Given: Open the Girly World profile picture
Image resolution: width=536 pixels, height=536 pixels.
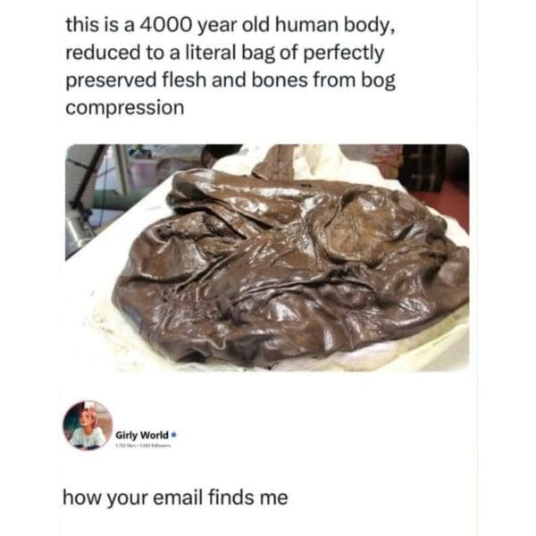Looking at the screenshot, I should click(x=88, y=425).
